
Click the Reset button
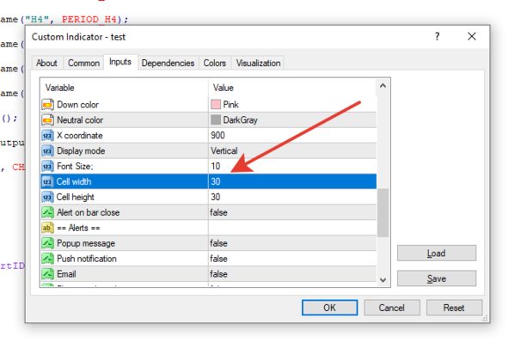454,308
